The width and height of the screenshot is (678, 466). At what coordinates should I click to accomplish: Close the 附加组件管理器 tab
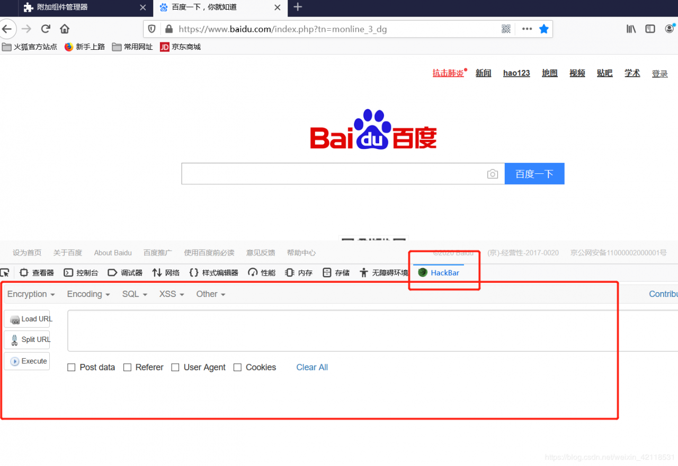142,7
